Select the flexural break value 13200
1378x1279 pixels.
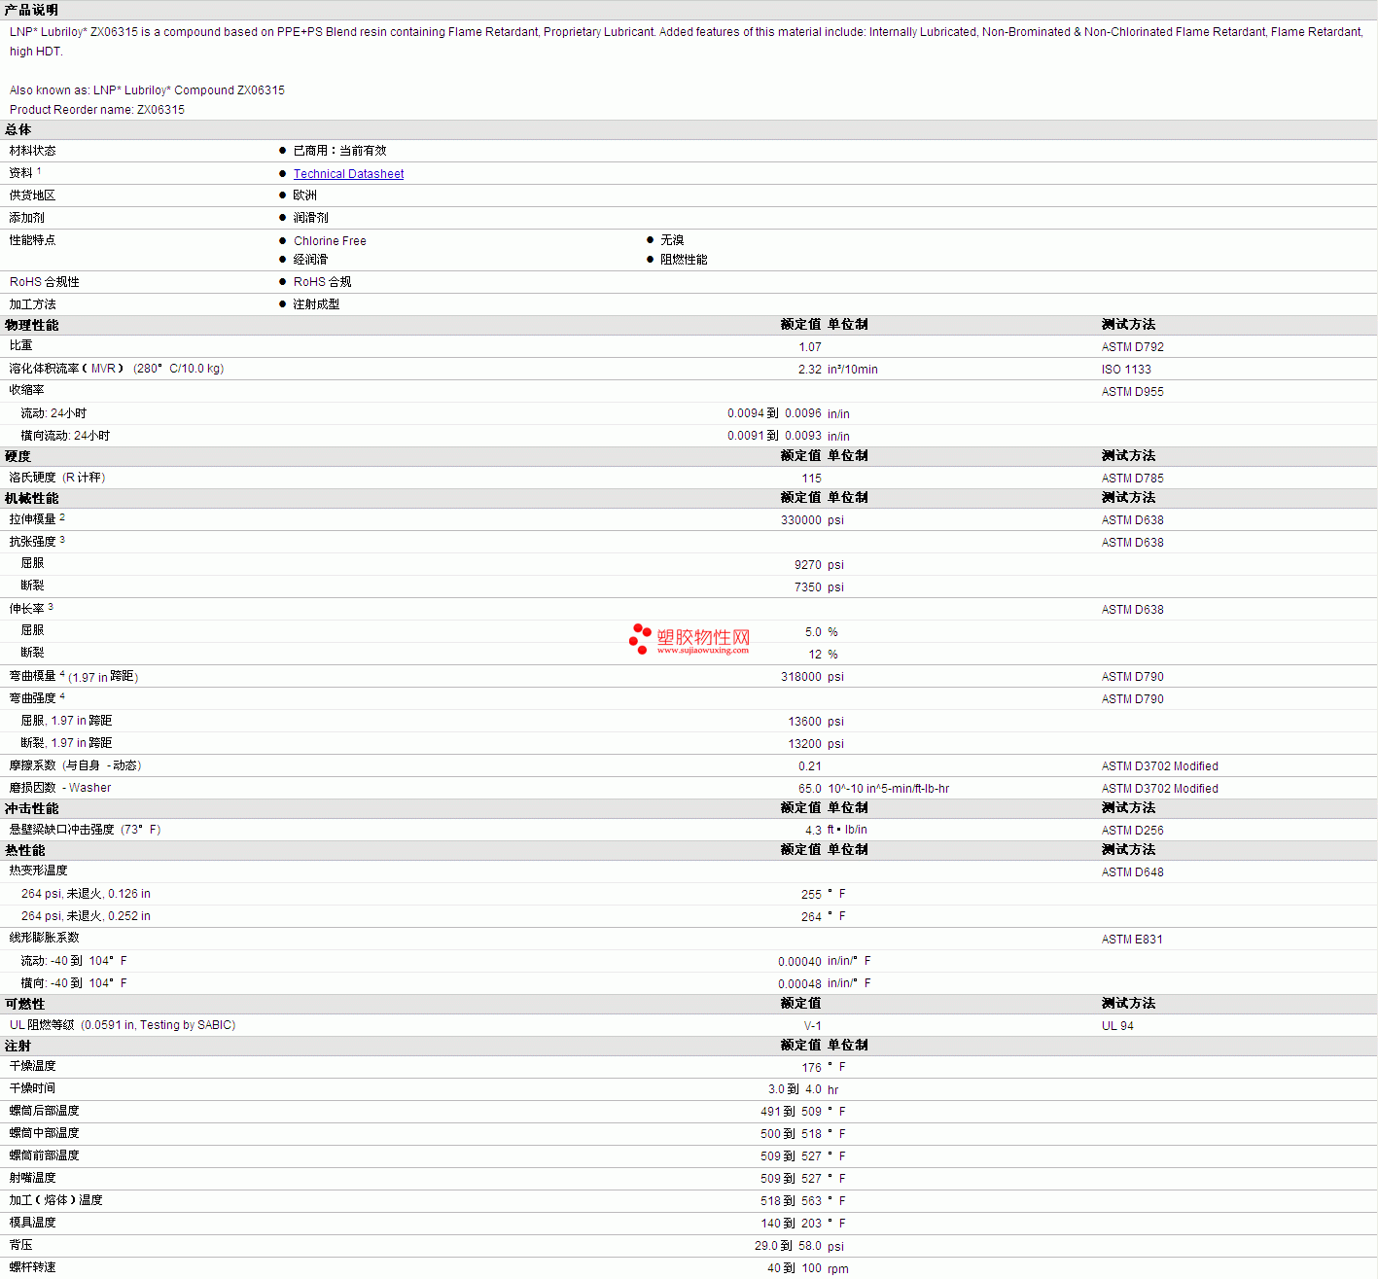click(805, 744)
